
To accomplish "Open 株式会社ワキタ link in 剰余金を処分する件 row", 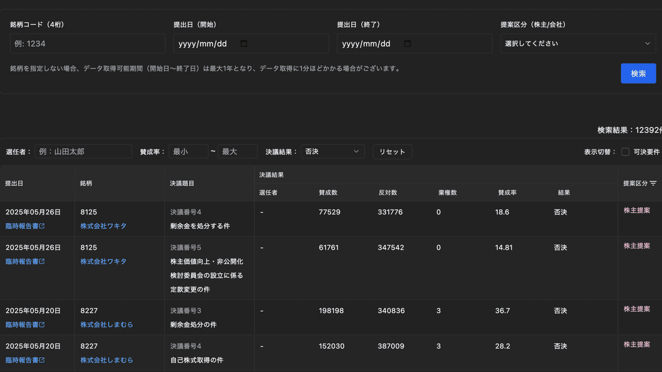I will coord(103,226).
